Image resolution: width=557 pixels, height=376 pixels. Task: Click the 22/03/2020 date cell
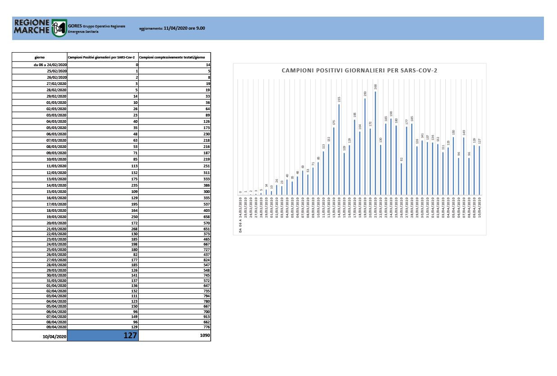tap(39, 233)
